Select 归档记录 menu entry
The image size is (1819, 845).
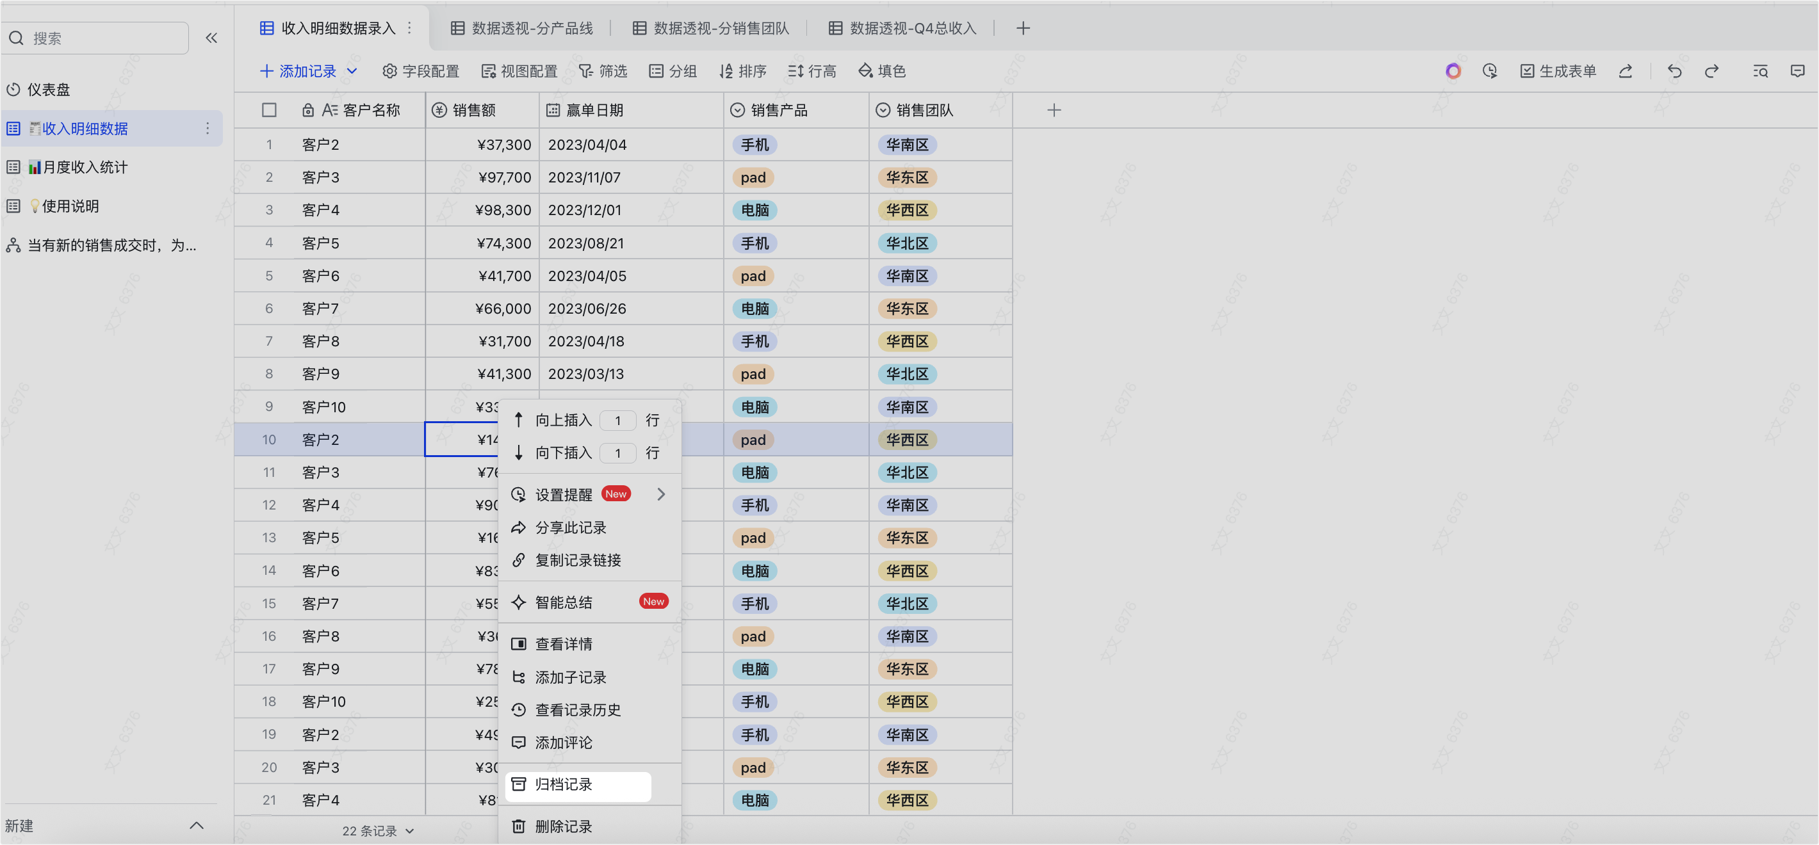pyautogui.click(x=578, y=785)
